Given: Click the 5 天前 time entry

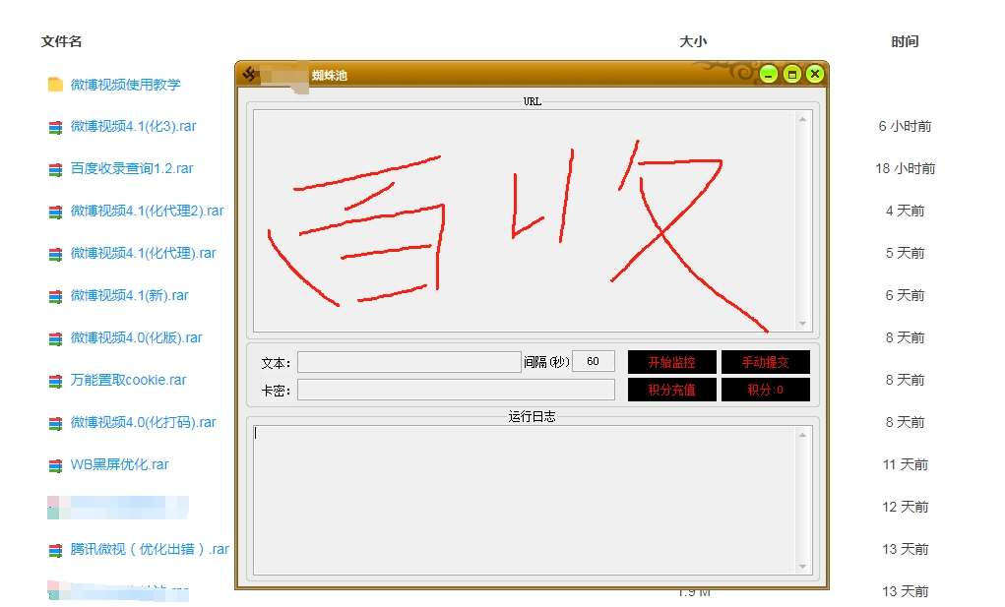Looking at the screenshot, I should click(x=905, y=253).
